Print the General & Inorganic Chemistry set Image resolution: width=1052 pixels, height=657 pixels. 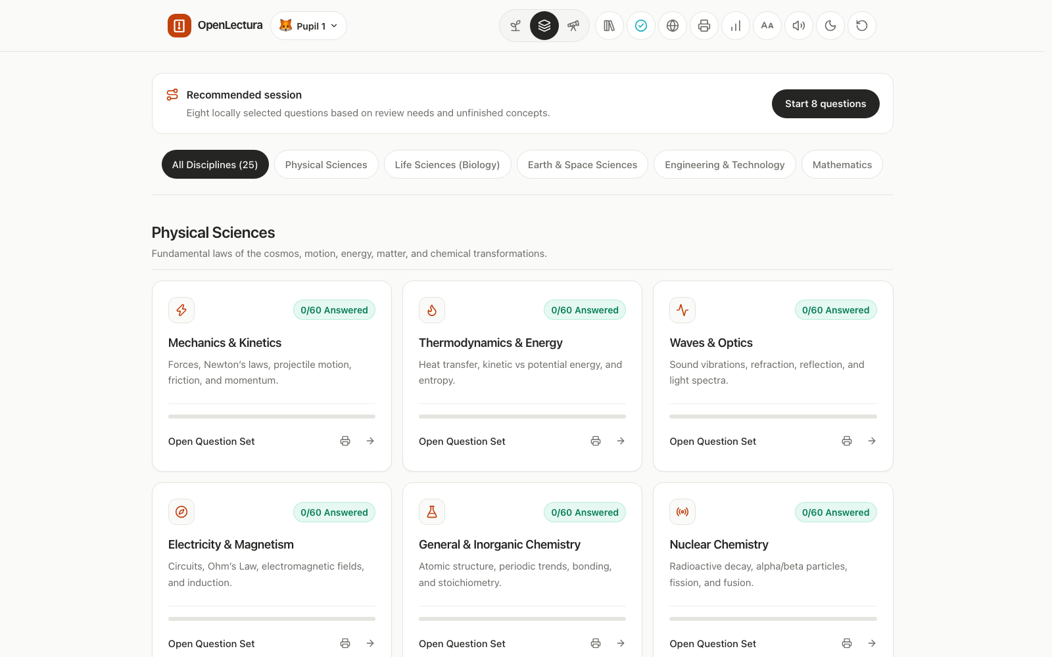[x=596, y=643]
